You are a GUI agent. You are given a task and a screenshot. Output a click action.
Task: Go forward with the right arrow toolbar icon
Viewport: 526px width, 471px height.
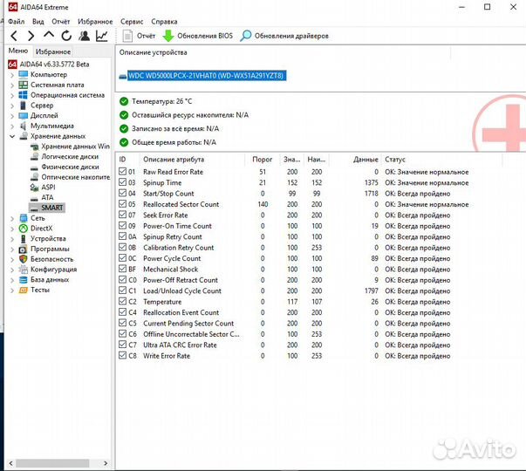(x=31, y=36)
